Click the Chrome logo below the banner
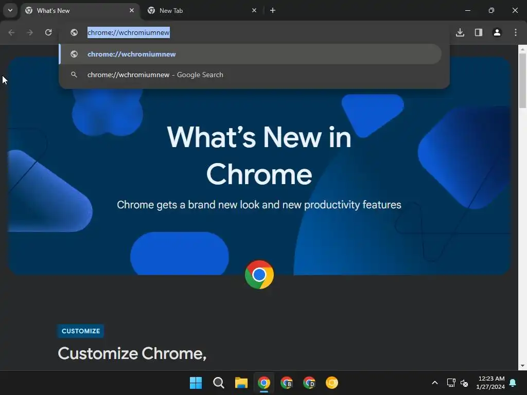 click(x=259, y=275)
